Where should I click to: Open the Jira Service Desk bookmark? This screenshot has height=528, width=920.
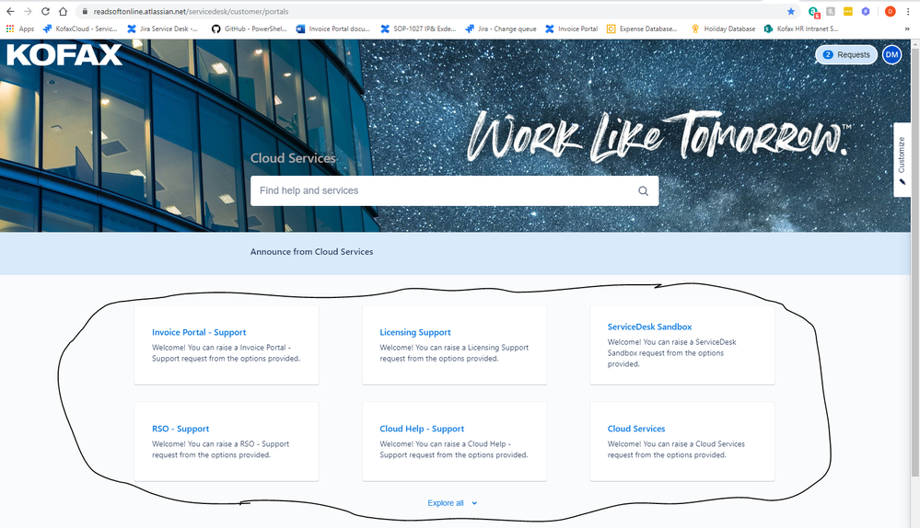point(162,29)
